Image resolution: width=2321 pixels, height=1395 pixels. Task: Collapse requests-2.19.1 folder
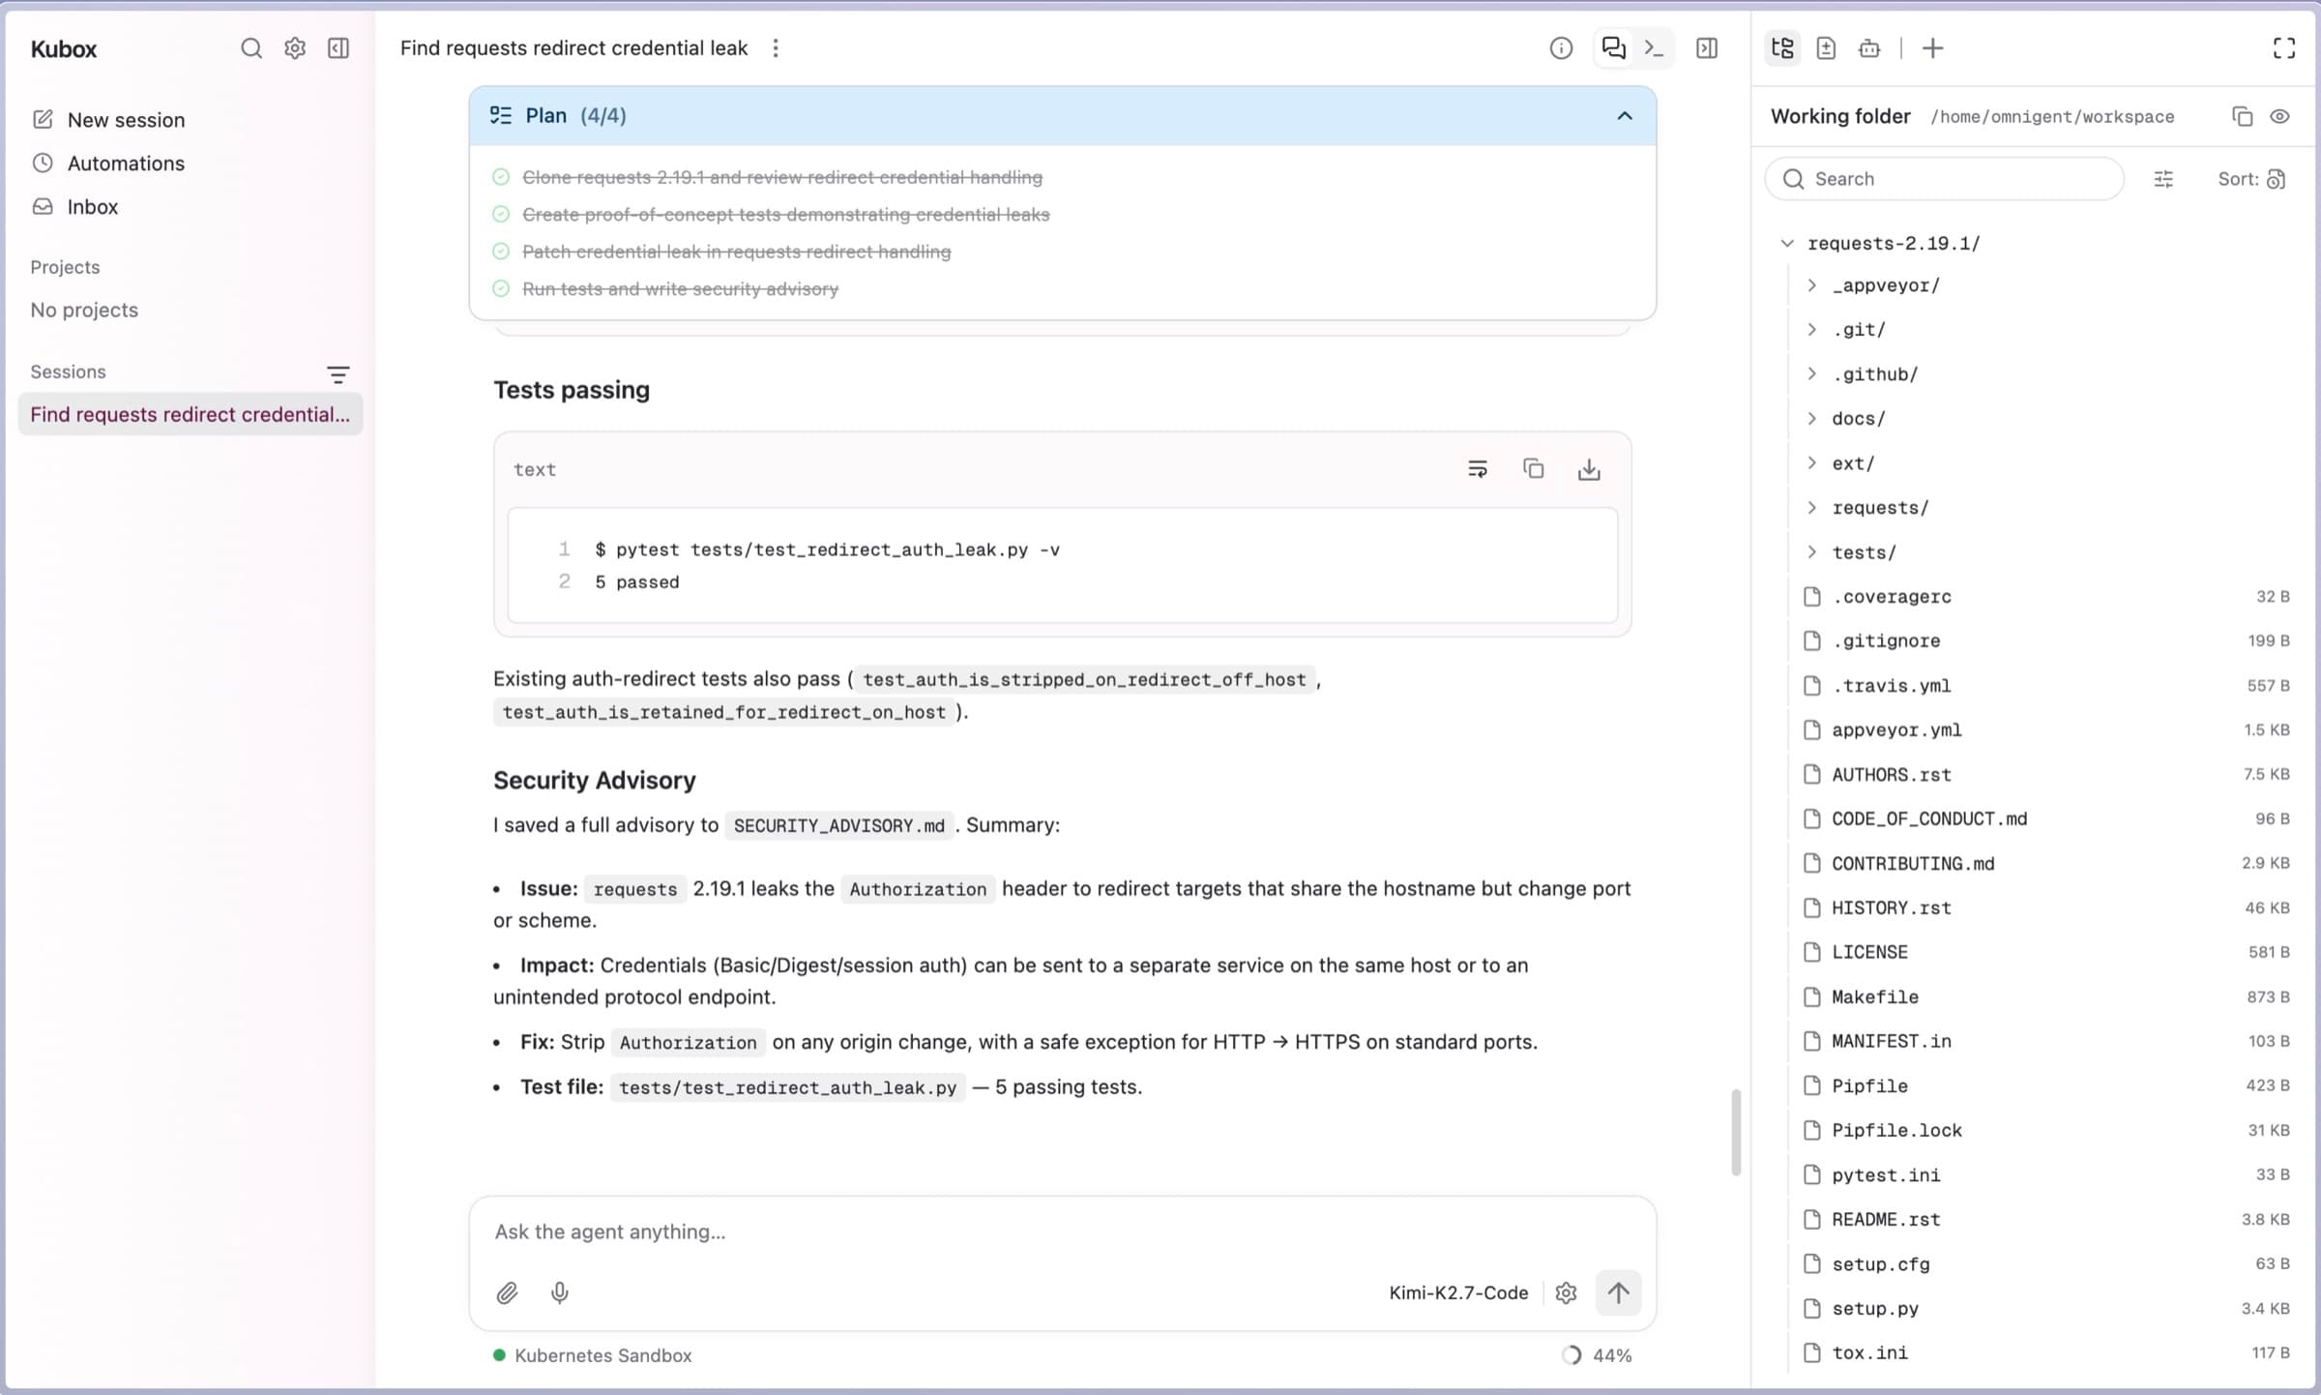tap(1787, 244)
